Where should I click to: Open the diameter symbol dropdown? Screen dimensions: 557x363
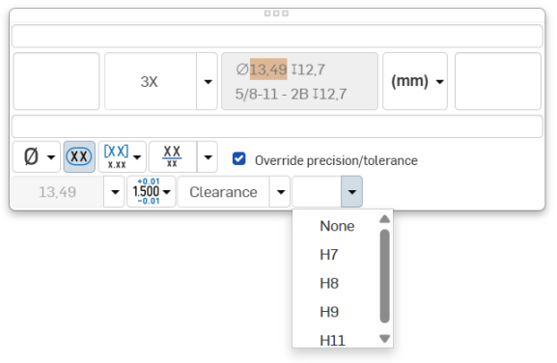tap(37, 156)
